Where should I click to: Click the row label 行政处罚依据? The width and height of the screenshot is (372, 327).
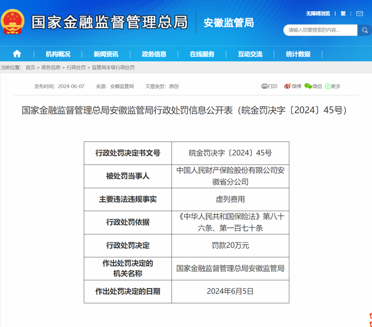click(128, 222)
